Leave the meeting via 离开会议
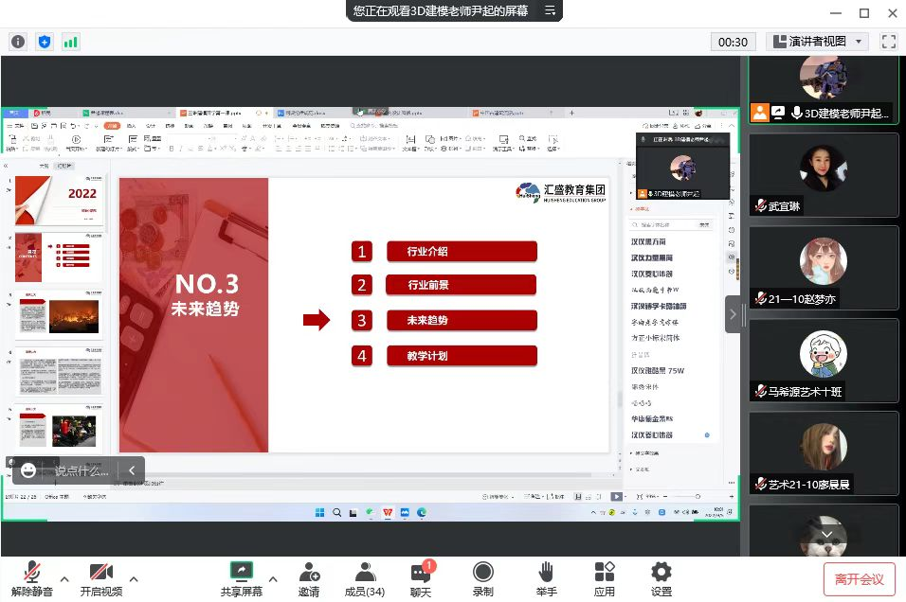This screenshot has width=906, height=602. (859, 578)
